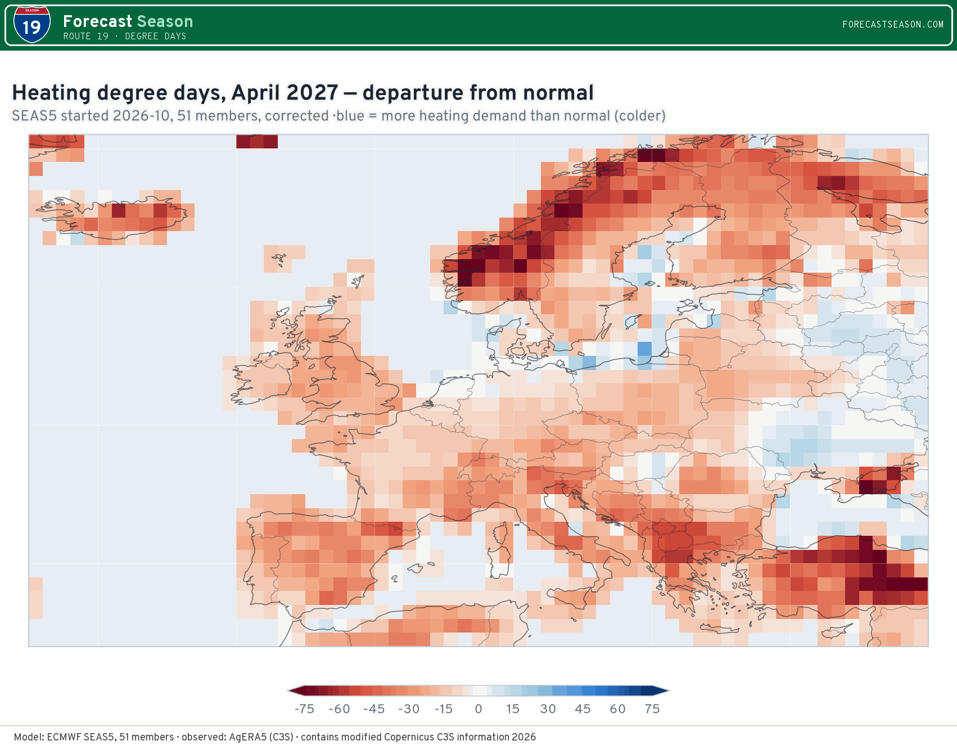Click the chart title about heating degree days

[303, 93]
